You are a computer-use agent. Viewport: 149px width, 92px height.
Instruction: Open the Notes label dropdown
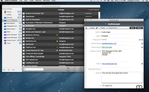[100, 73]
